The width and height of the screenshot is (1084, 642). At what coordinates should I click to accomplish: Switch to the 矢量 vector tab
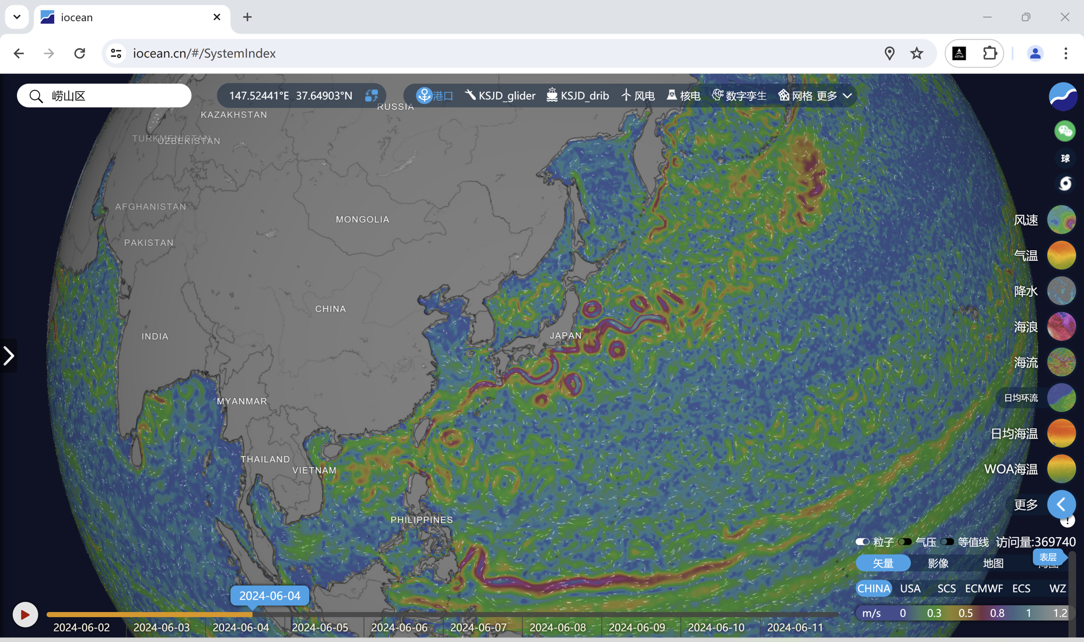pyautogui.click(x=883, y=563)
